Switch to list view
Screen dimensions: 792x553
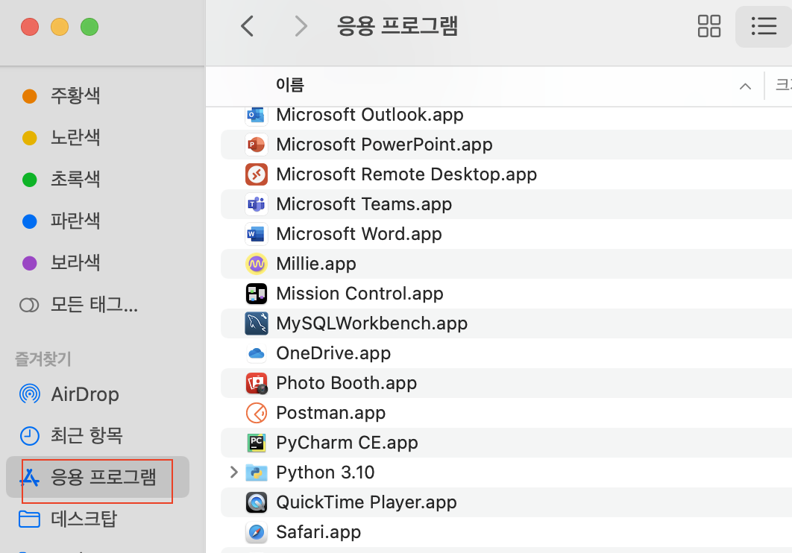[x=763, y=26]
